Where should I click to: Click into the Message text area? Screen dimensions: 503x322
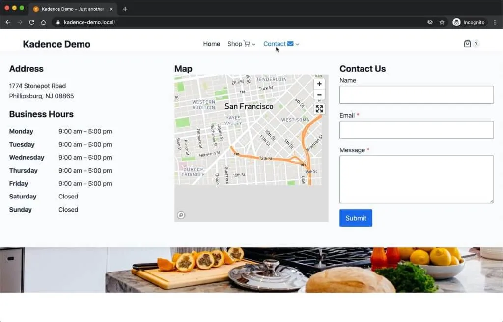tap(416, 179)
